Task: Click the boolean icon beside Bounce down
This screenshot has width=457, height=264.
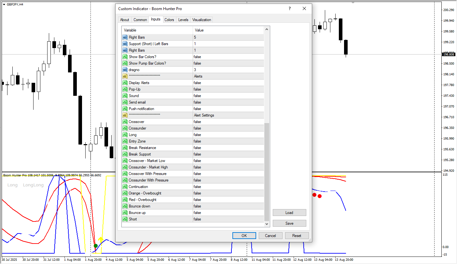Action: [x=125, y=206]
